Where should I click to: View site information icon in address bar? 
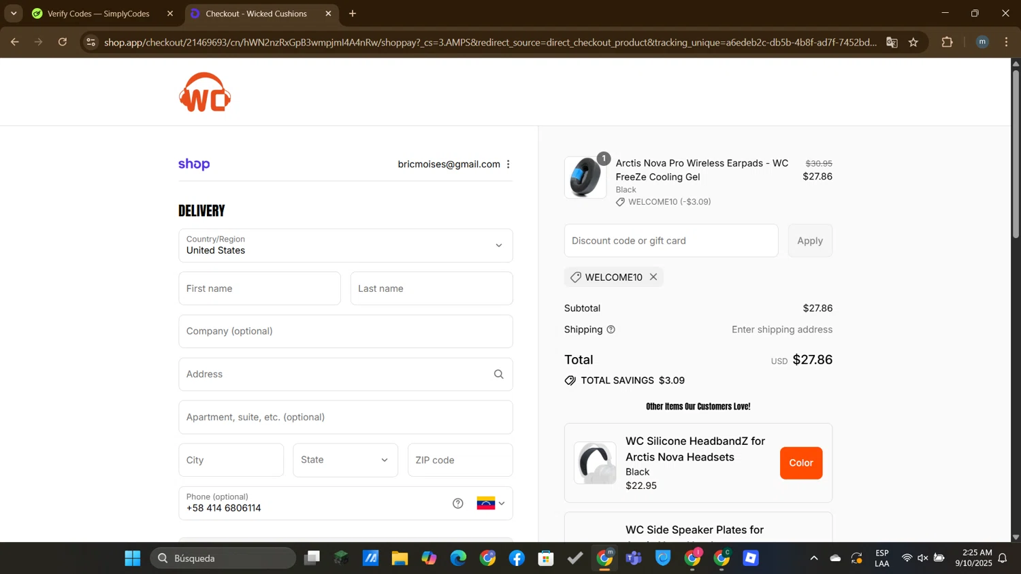coord(91,42)
